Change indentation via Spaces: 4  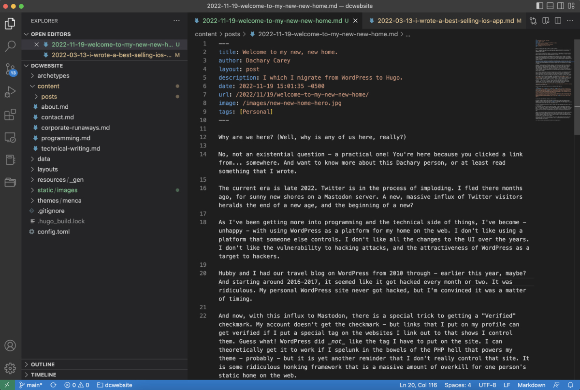[458, 385]
